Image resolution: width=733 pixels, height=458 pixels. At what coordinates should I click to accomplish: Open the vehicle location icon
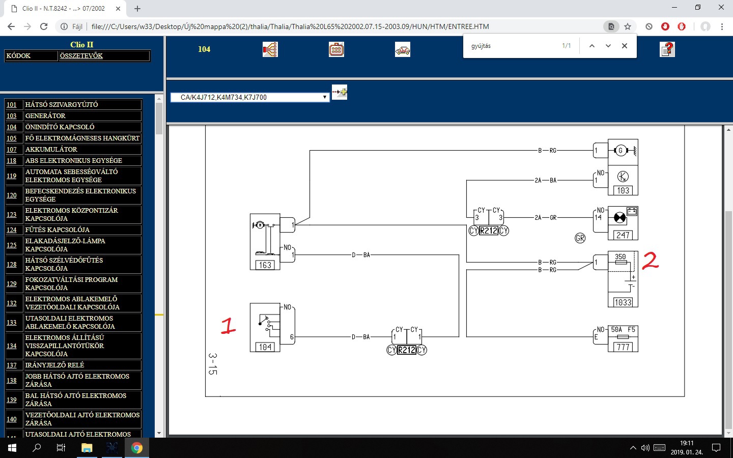[403, 49]
